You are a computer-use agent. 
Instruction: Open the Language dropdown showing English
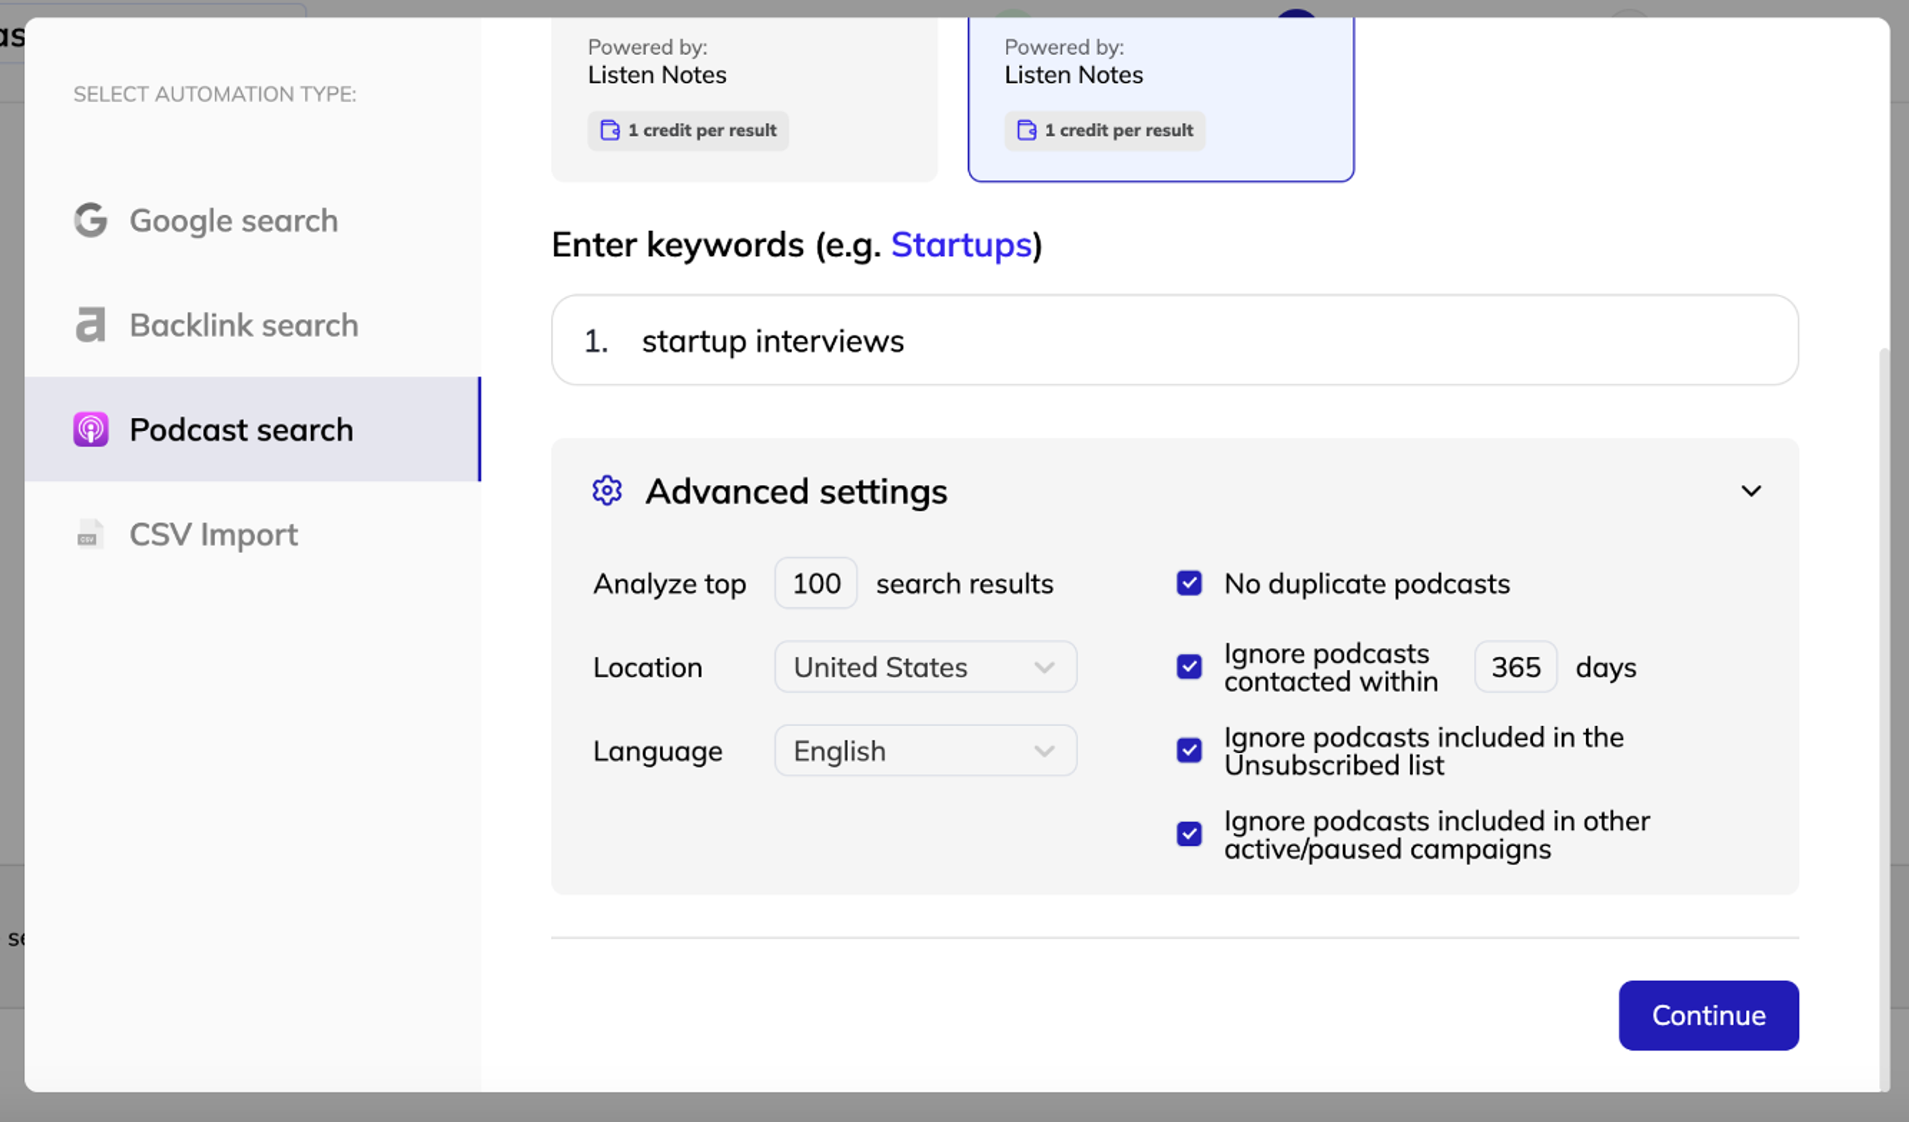[925, 750]
